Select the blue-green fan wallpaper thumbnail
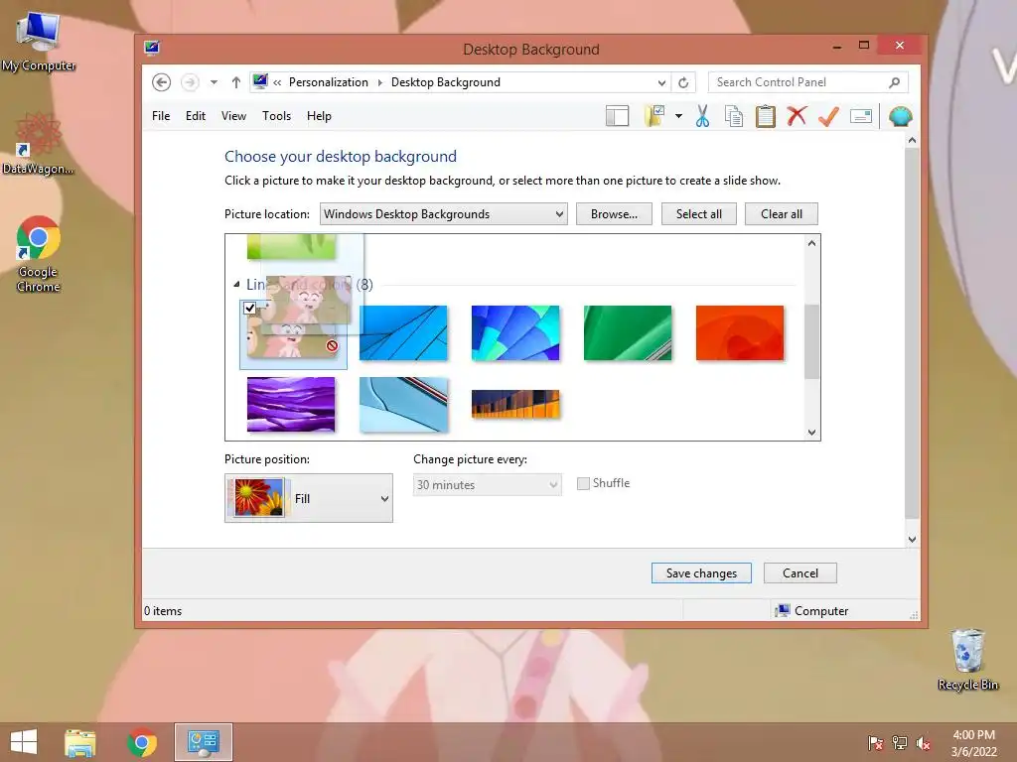The height and width of the screenshot is (762, 1017). point(515,333)
